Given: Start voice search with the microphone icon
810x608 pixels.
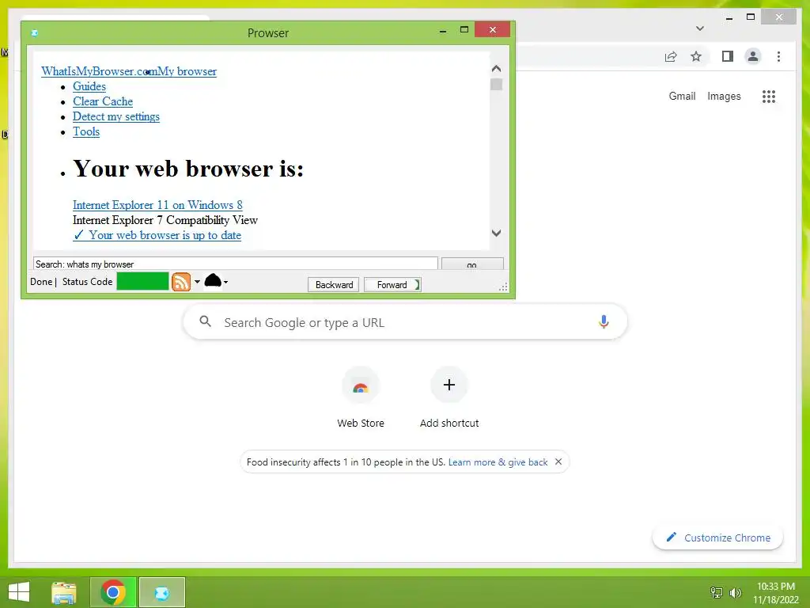Looking at the screenshot, I should click(604, 322).
